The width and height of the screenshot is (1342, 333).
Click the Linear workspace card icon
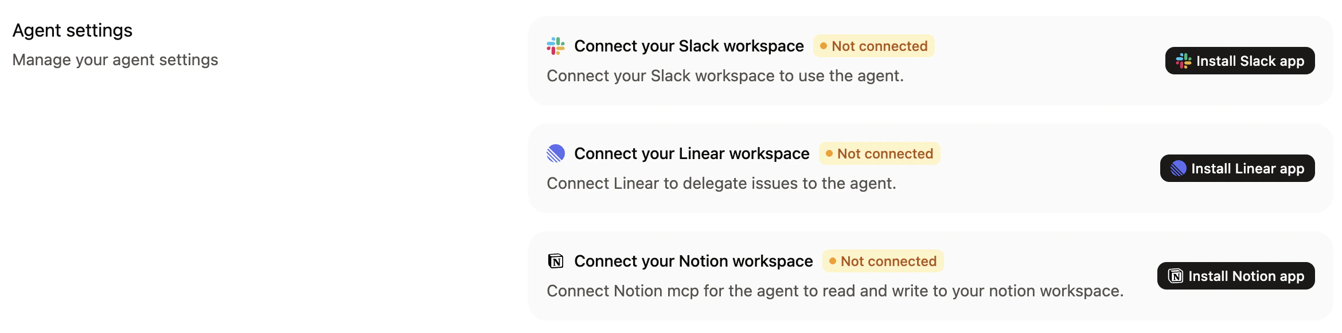tap(555, 153)
